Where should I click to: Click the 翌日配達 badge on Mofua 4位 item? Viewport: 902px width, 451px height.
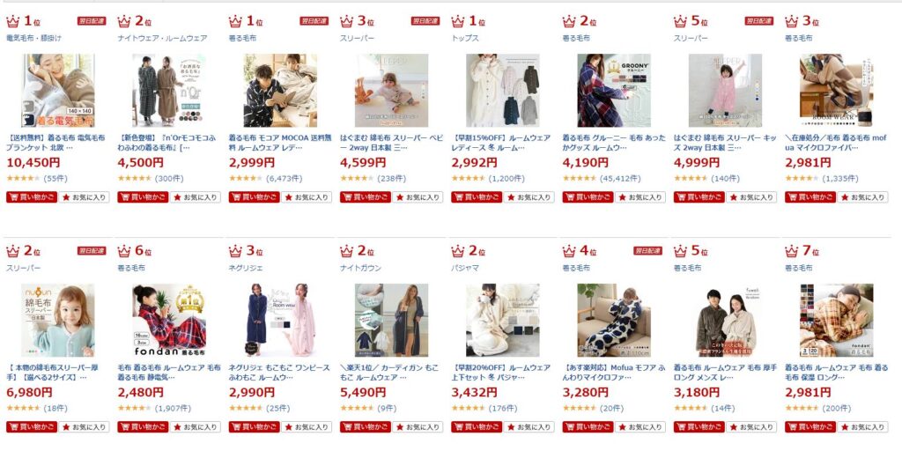point(647,251)
